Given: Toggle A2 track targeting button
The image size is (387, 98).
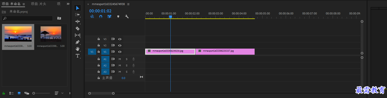Looking at the screenshot, I should (105, 65).
